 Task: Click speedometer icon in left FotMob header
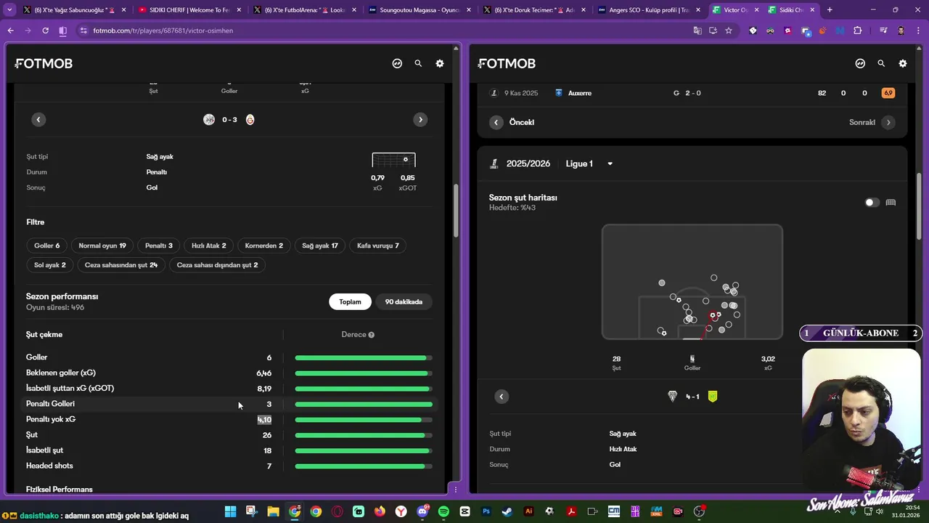click(x=397, y=63)
